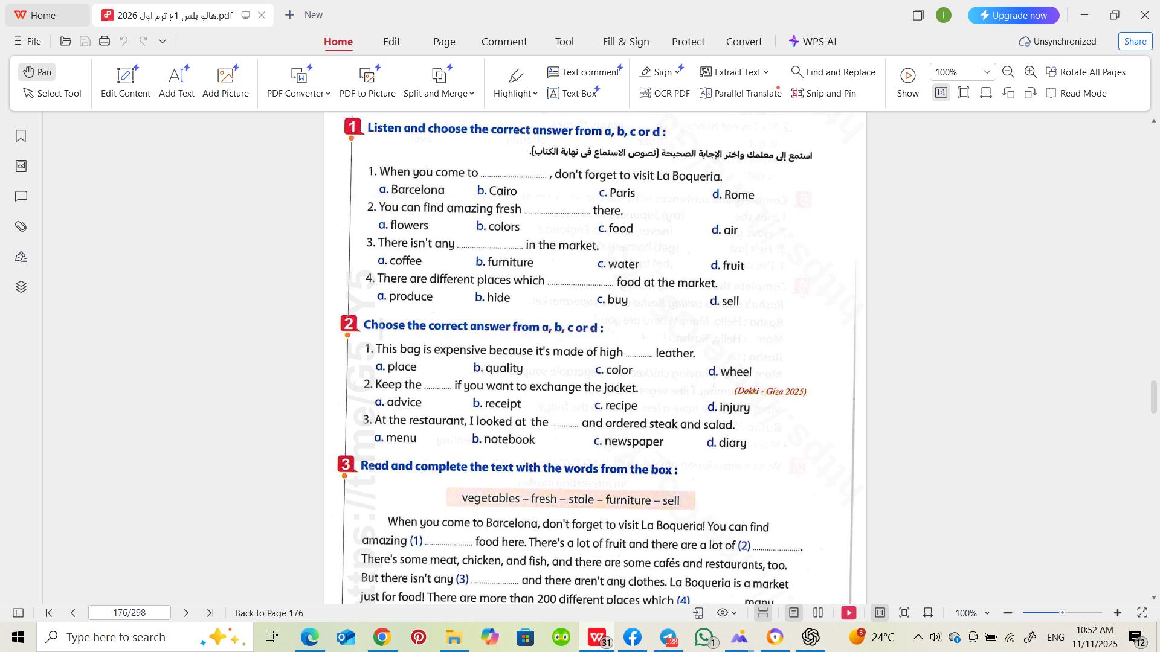Open the attachments panel (paperclip icon)
Viewport: 1160px width, 652px height.
(21, 226)
